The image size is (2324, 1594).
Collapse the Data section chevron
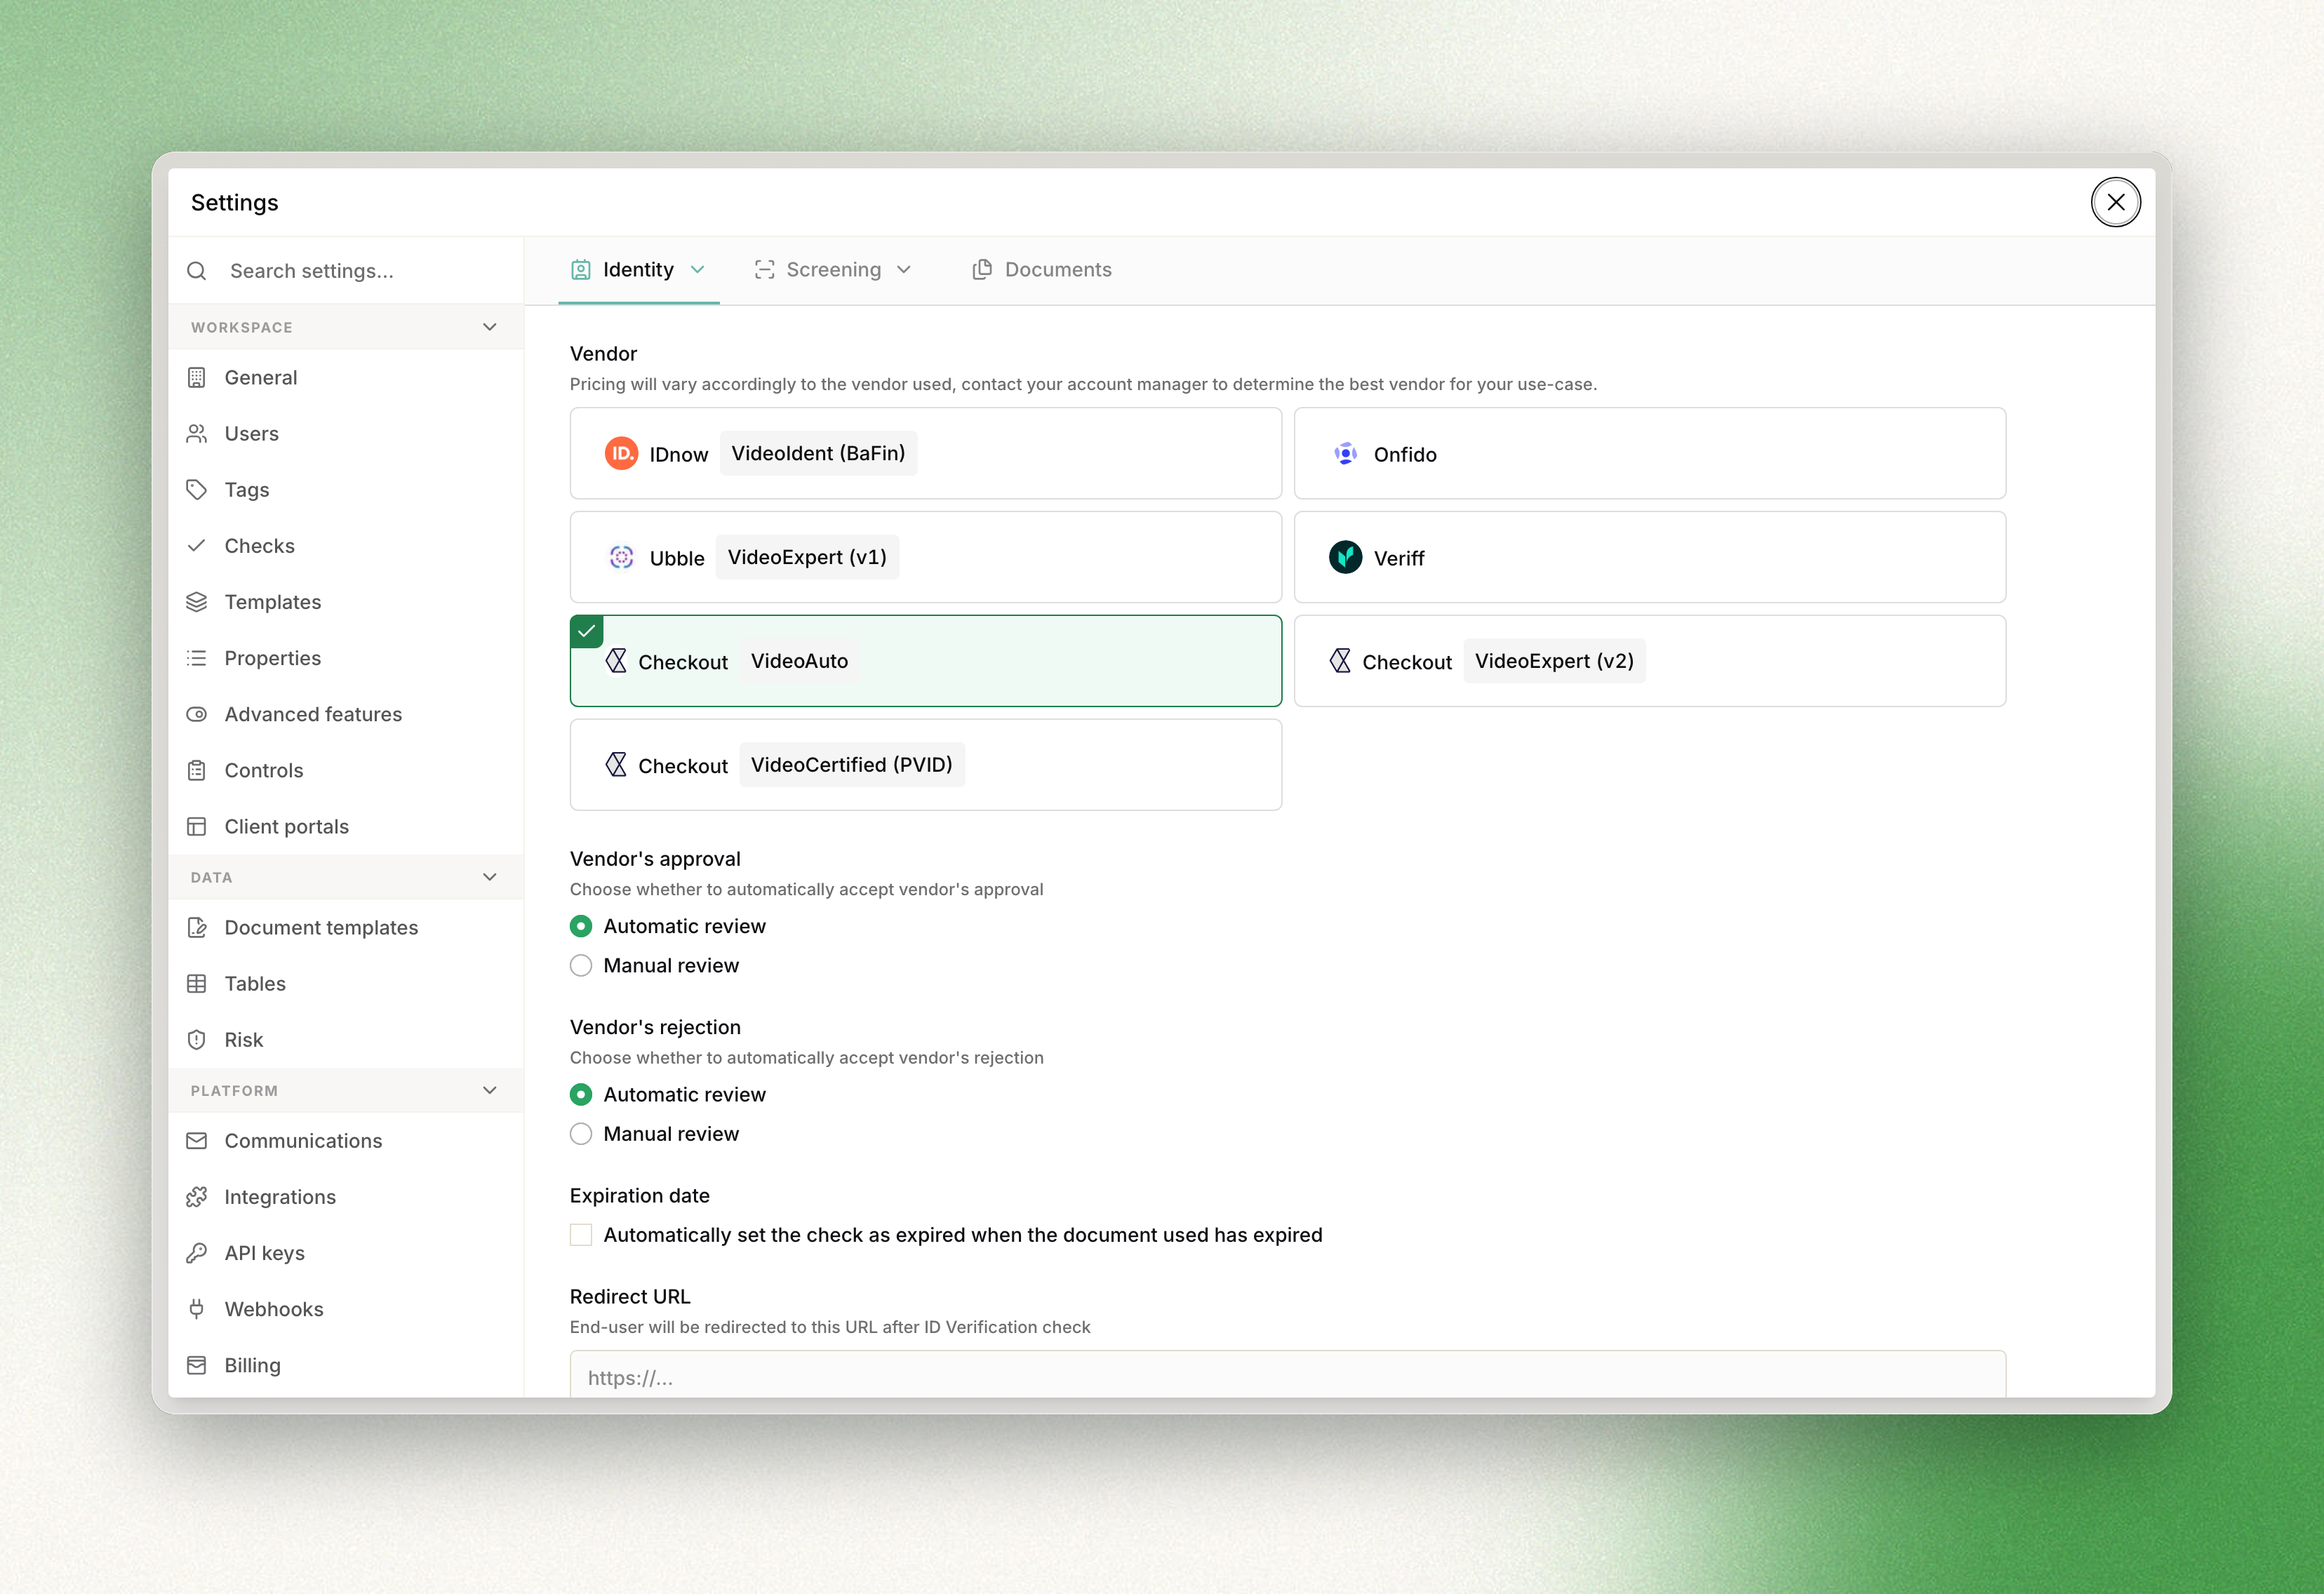(490, 877)
